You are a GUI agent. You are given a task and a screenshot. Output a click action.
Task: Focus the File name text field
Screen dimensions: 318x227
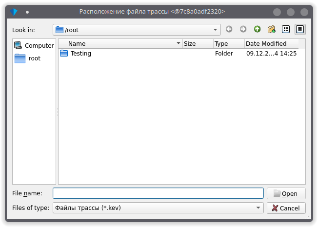[x=158, y=193]
